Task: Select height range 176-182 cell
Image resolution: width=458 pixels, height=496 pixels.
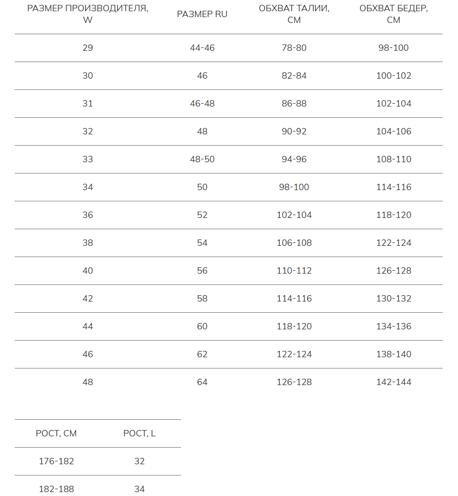Action: pyautogui.click(x=56, y=461)
